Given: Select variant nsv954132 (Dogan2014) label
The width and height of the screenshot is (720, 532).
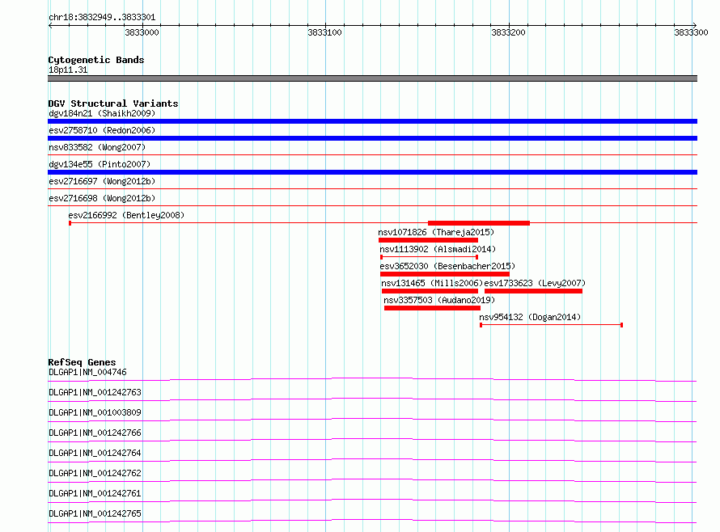Looking at the screenshot, I should click(530, 317).
